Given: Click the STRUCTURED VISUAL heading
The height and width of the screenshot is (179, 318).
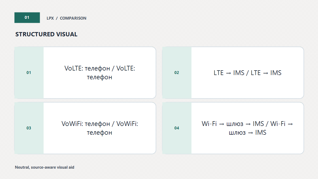Looking at the screenshot, I should pos(46,34).
